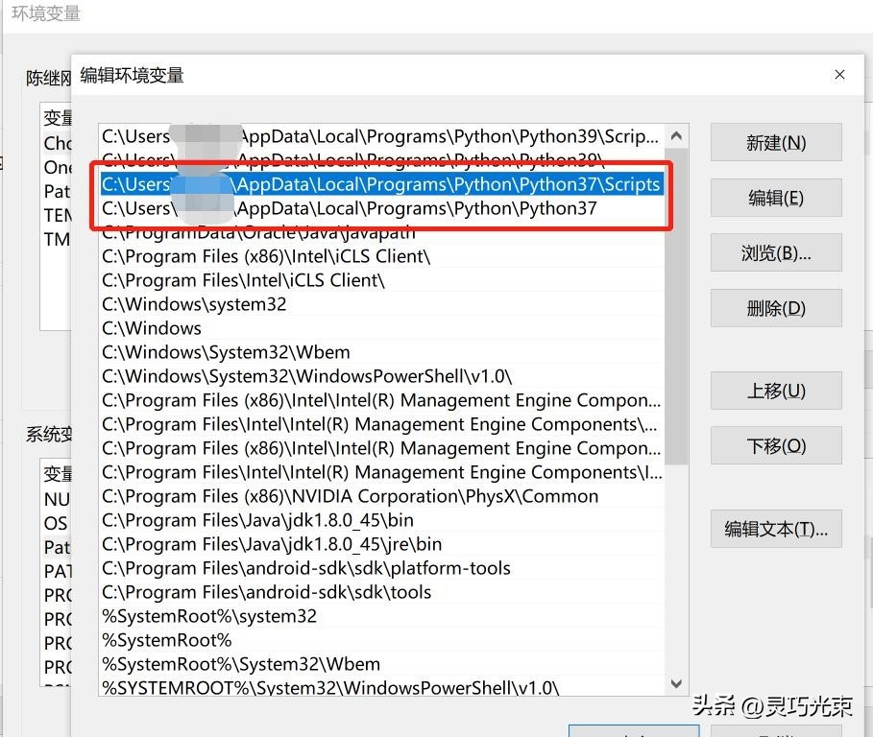
Task: Click the 删除(D) button to remove selection
Action: click(776, 308)
